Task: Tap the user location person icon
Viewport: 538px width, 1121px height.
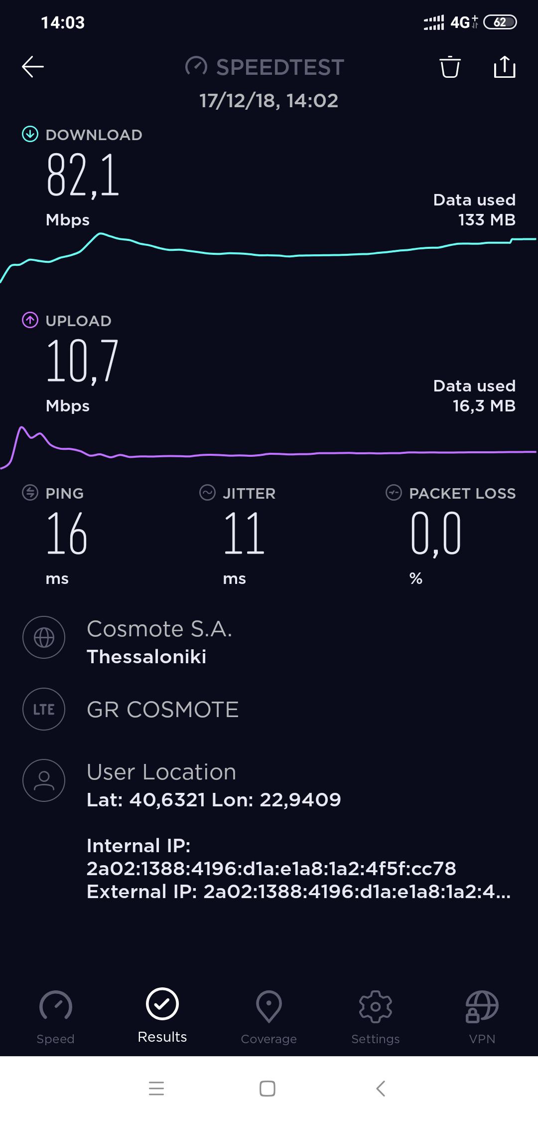Action: point(44,780)
